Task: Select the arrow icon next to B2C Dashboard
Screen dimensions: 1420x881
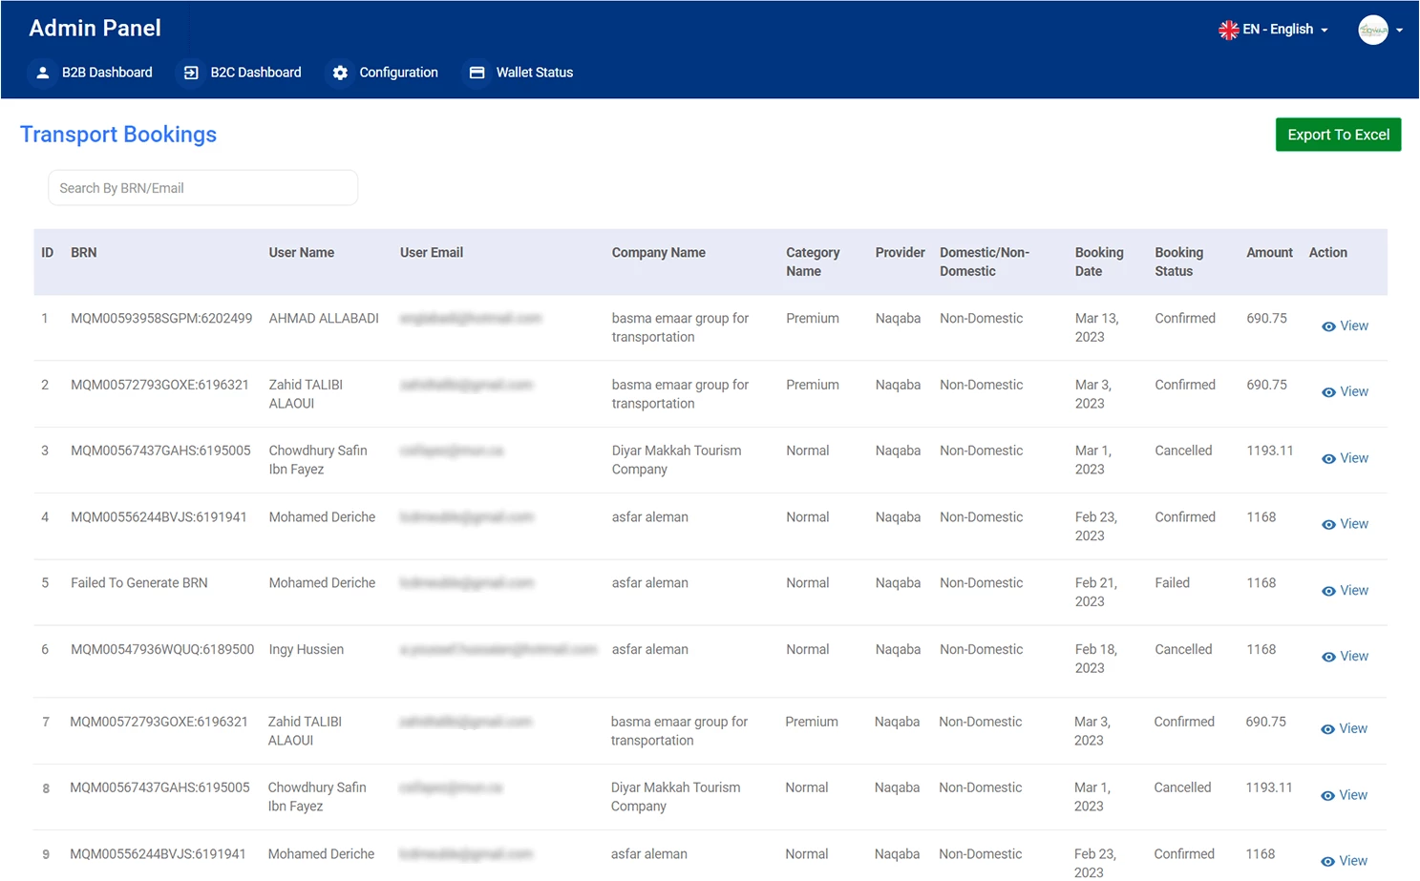Action: [x=190, y=72]
